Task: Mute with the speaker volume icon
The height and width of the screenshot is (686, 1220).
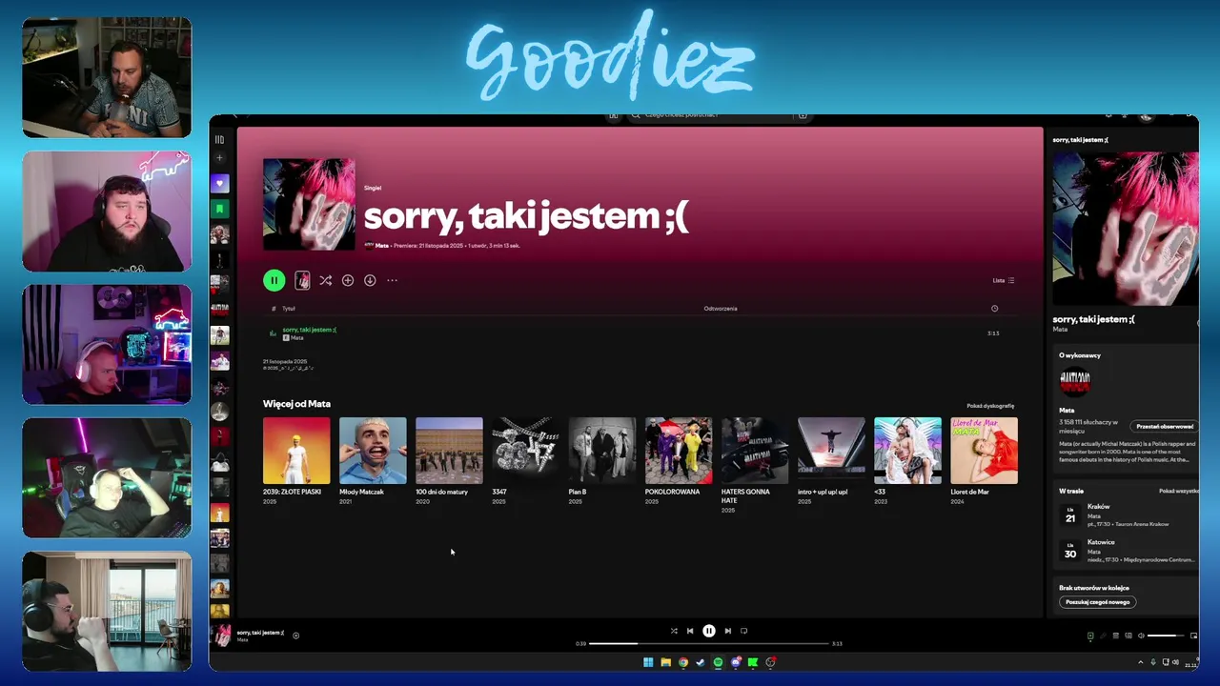Action: click(x=1141, y=636)
